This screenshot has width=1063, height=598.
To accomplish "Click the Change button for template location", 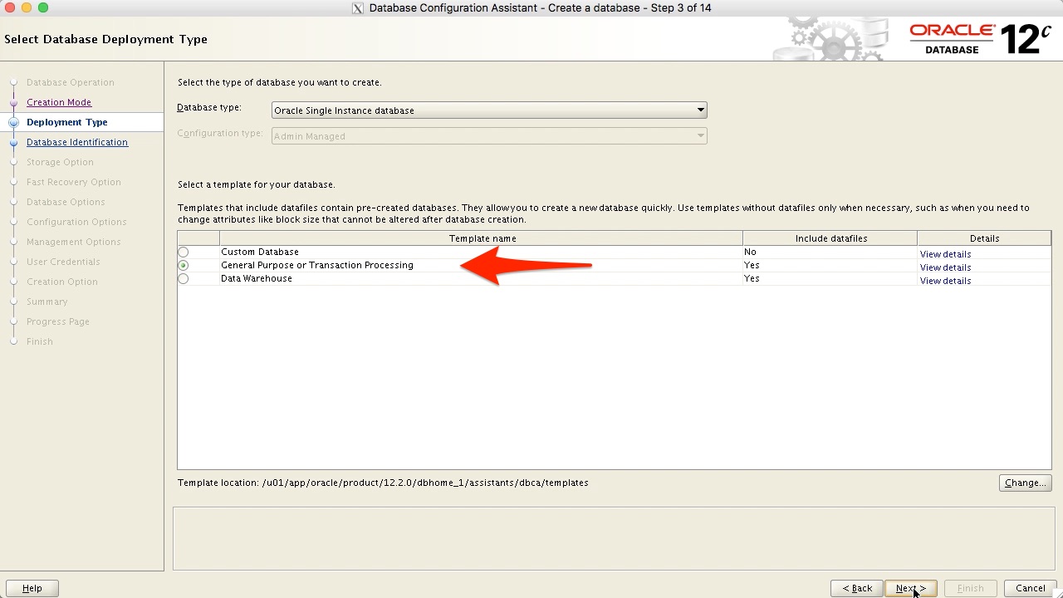I will coord(1025,483).
